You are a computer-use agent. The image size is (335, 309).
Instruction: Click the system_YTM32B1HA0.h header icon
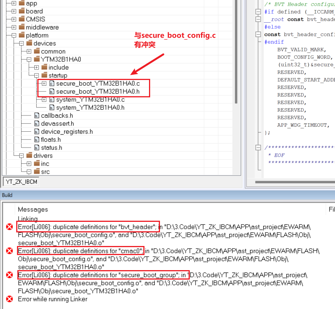pos(52,108)
